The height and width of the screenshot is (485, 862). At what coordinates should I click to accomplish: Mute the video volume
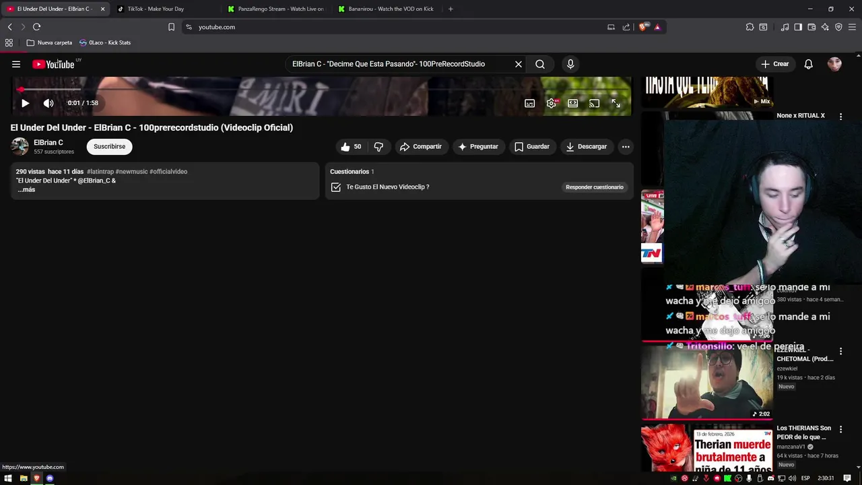click(48, 103)
